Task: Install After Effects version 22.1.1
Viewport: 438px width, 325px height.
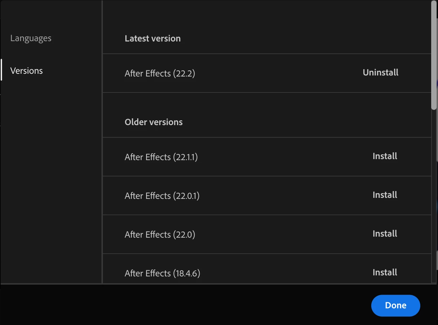Action: tap(385, 156)
